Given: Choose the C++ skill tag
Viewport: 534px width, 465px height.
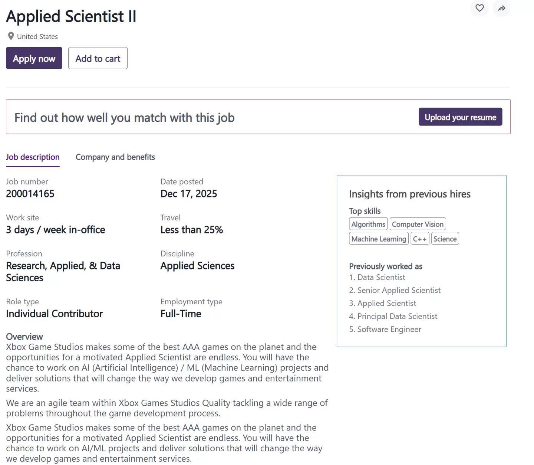Looking at the screenshot, I should click(420, 239).
